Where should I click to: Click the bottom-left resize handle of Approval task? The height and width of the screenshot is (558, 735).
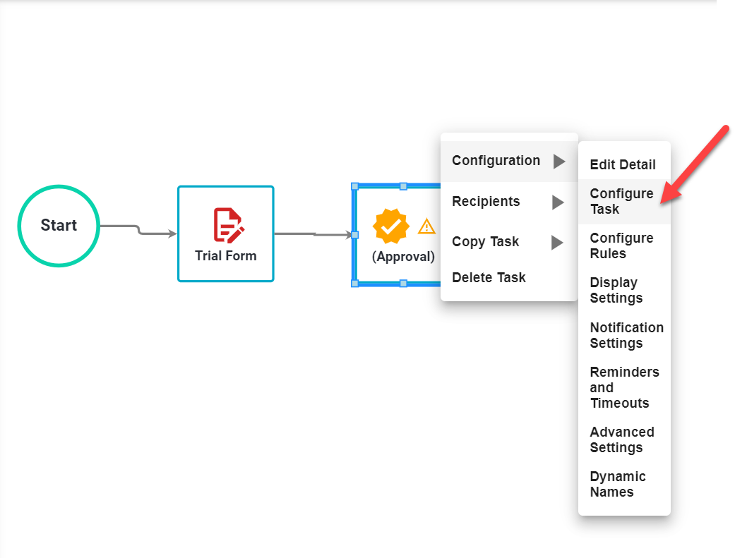coord(355,283)
